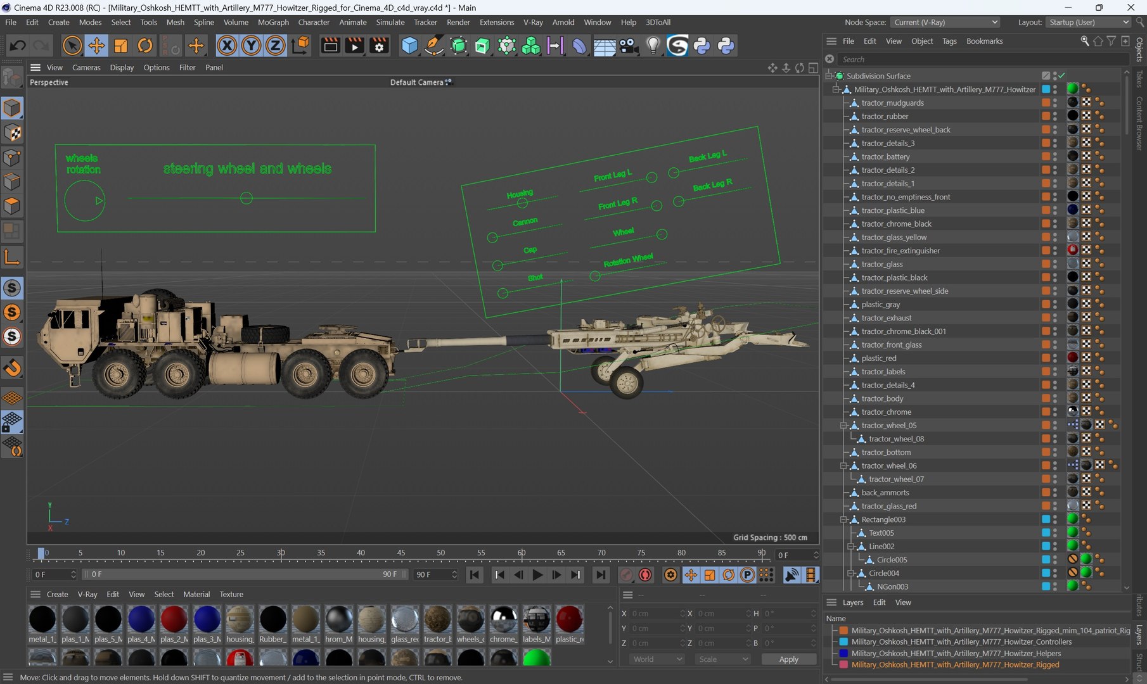Open the Tracker menu
Viewport: 1147px width, 684px height.
coord(425,22)
